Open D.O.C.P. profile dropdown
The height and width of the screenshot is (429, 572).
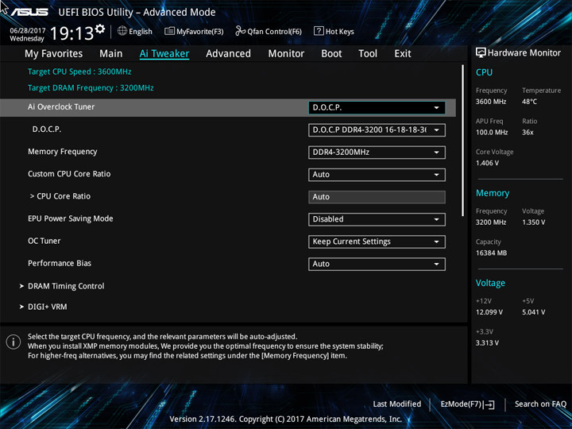[x=377, y=130]
